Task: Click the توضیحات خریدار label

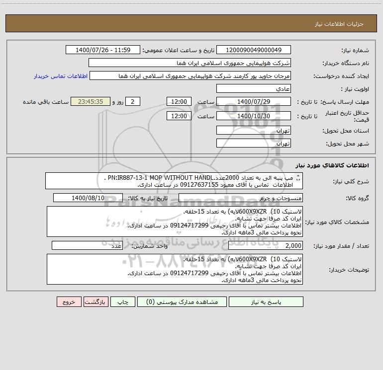Action: 349,270
